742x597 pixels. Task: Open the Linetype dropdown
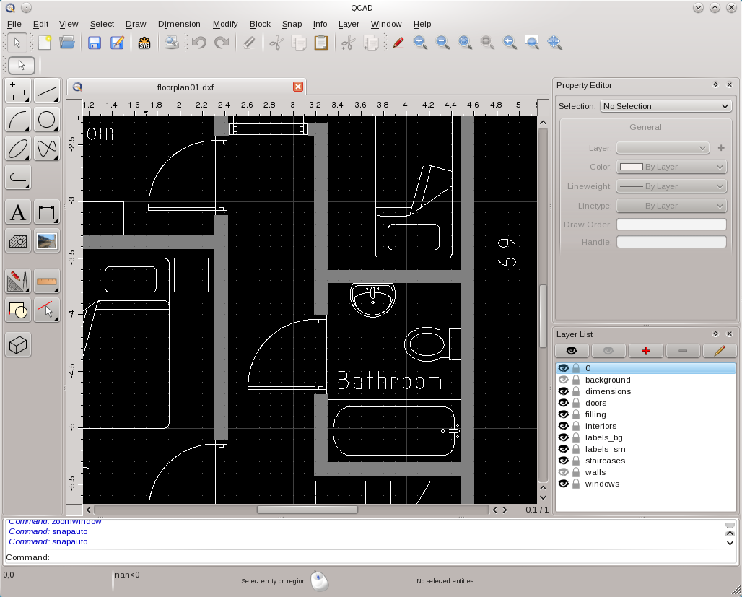(x=671, y=205)
